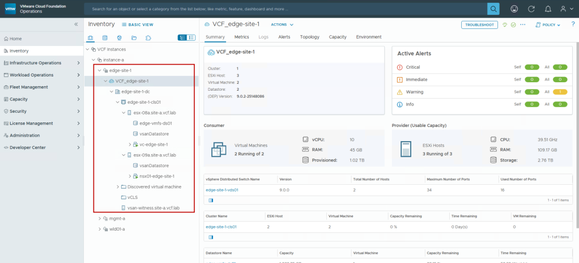Select vCLS folder in tree

[133, 197]
